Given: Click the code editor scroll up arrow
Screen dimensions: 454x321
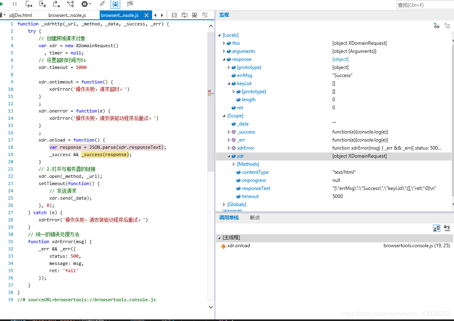Looking at the screenshot, I should click(x=211, y=26).
